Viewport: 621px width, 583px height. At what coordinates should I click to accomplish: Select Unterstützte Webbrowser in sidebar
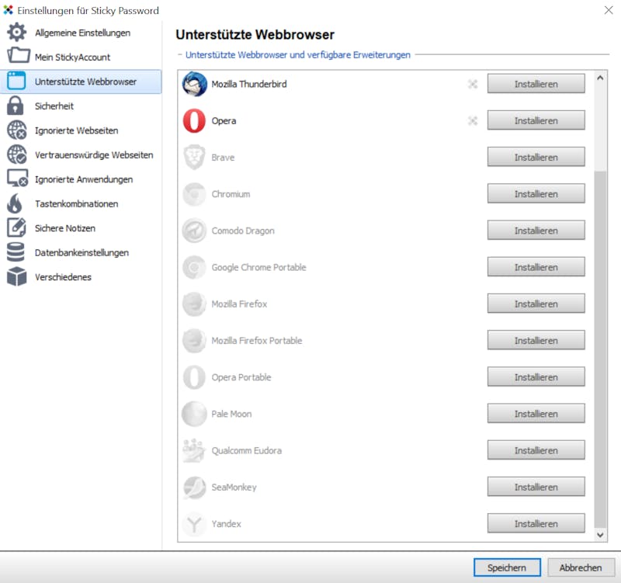pyautogui.click(x=81, y=82)
